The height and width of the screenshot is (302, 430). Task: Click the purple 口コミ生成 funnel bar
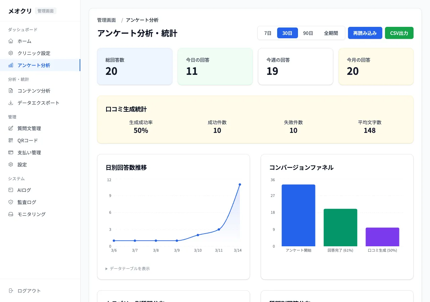pyautogui.click(x=382, y=237)
